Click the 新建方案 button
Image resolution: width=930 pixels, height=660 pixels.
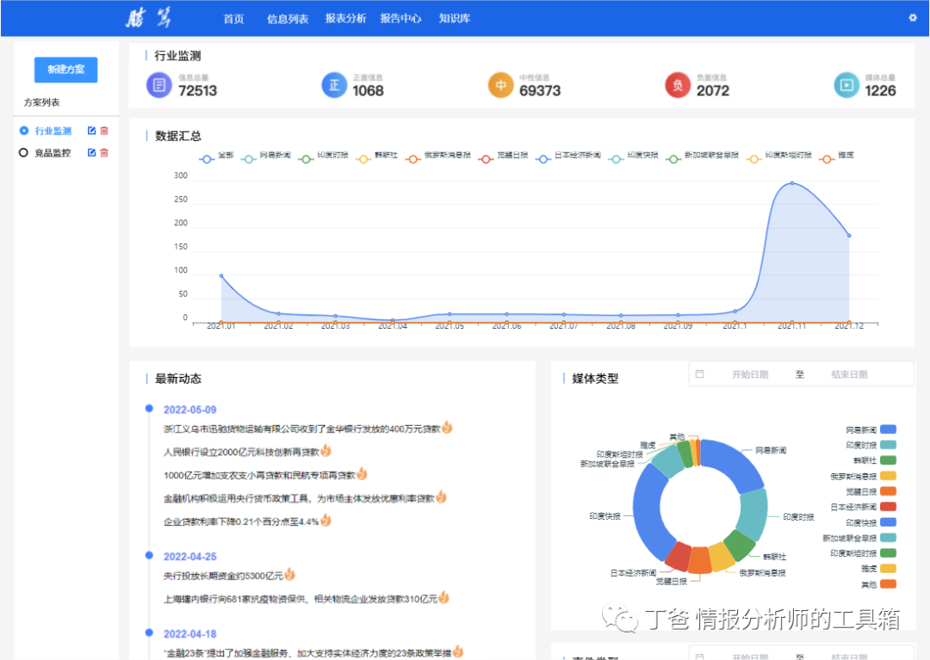[65, 70]
